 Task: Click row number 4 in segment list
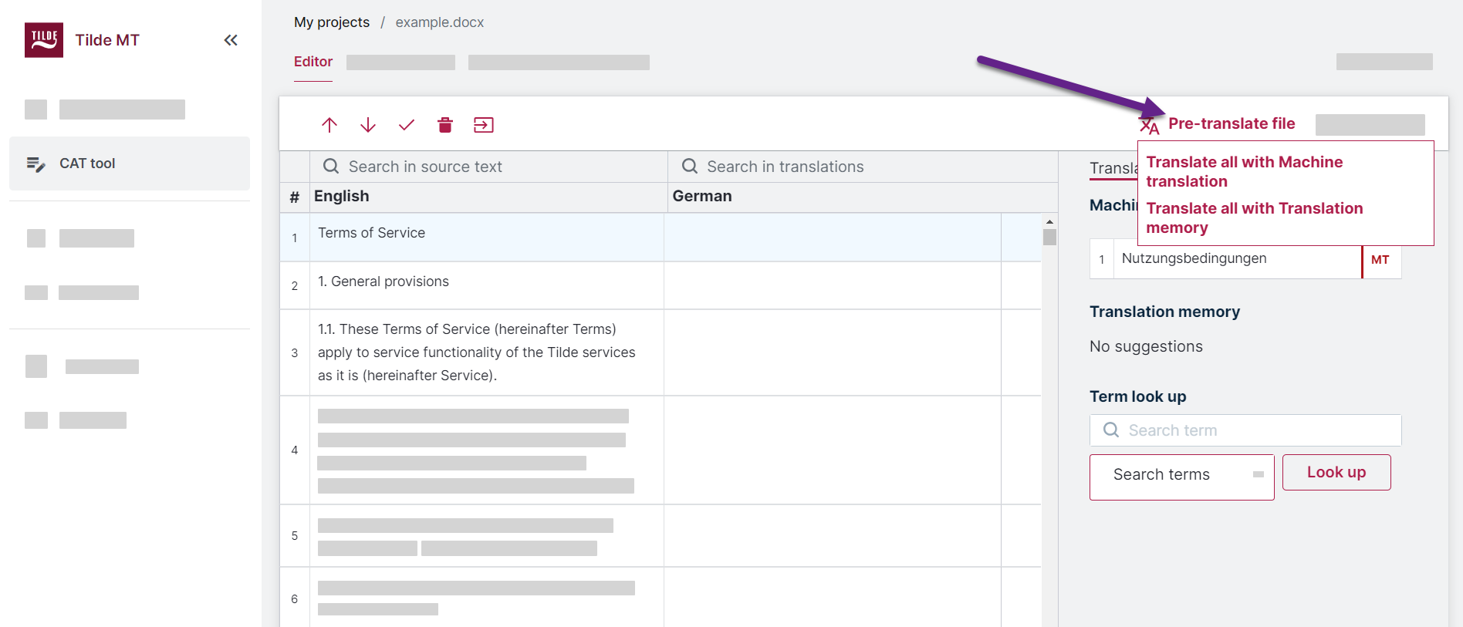[295, 450]
